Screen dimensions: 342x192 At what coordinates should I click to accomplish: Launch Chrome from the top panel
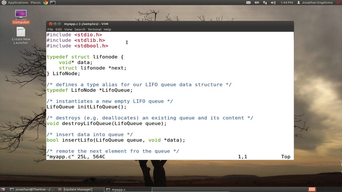[x=46, y=3]
